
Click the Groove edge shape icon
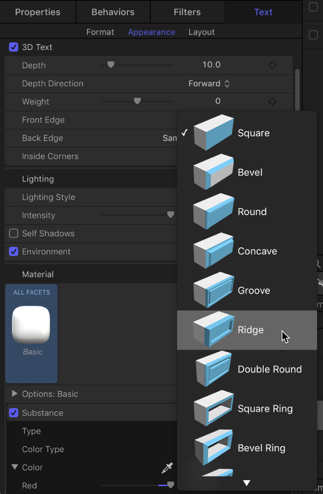point(214,290)
